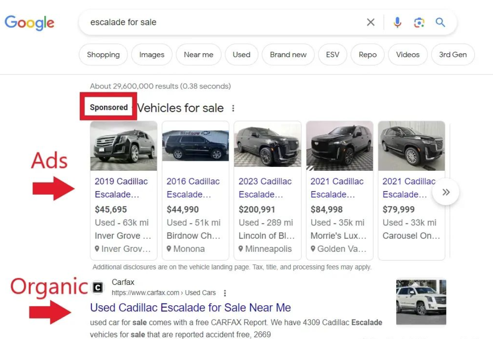Open options menu next to Vehicles for sale
493x339 pixels.
(233, 108)
